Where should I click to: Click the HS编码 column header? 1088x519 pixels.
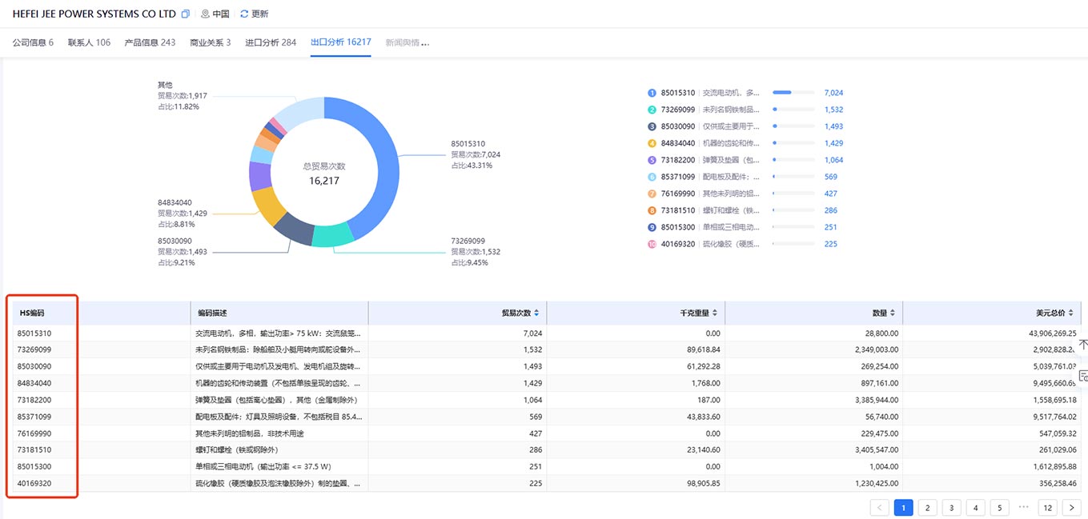32,313
